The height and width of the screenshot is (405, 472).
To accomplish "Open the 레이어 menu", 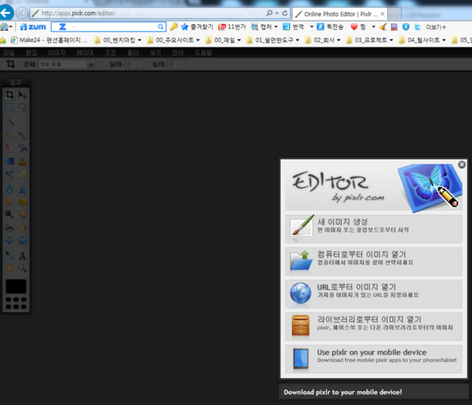I will point(85,53).
